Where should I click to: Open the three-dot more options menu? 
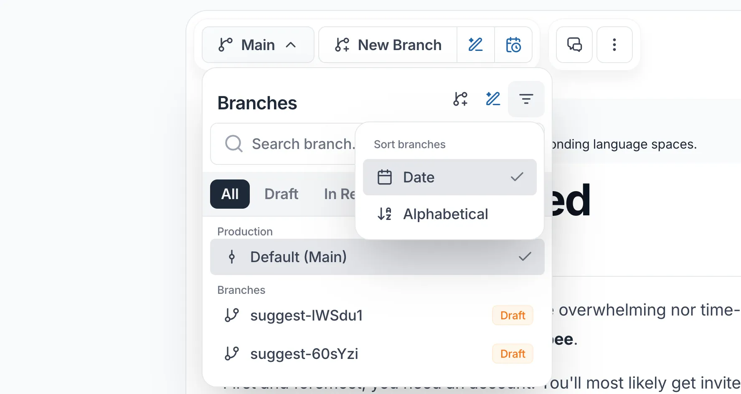pos(614,45)
